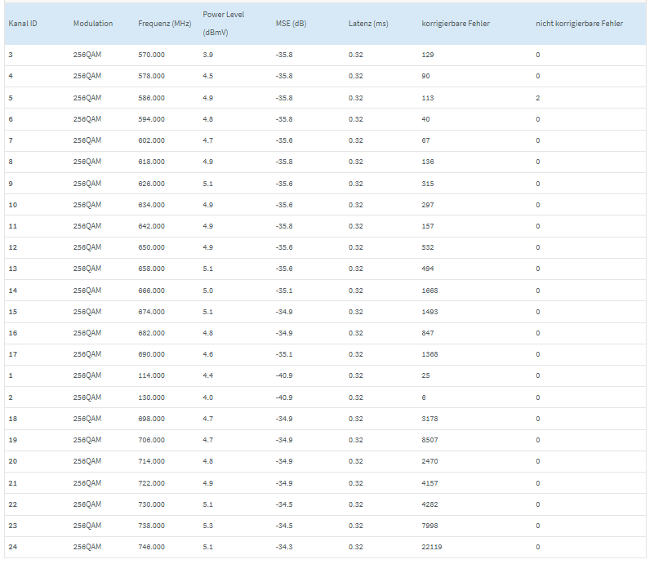Select MSE value -40.9 in channel 1 row
654x564 pixels.
[284, 376]
